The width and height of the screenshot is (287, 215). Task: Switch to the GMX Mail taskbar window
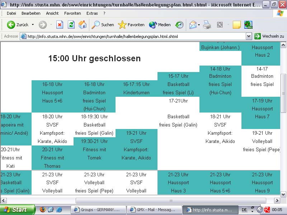coord(154,210)
